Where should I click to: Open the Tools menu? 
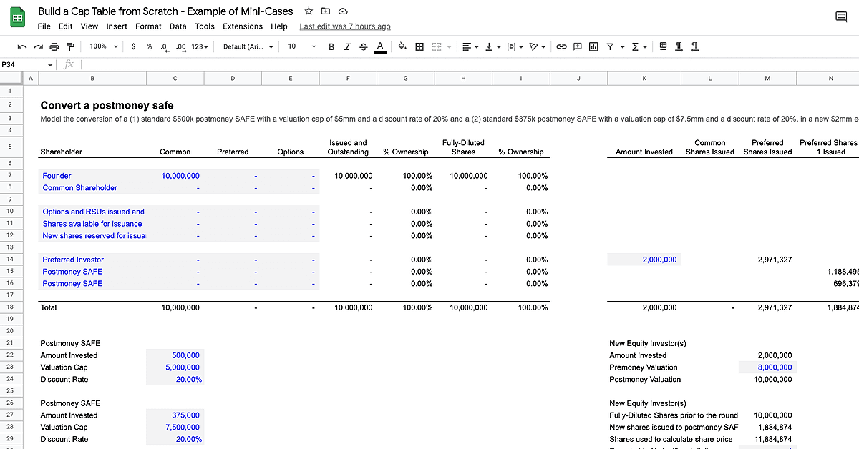point(205,26)
